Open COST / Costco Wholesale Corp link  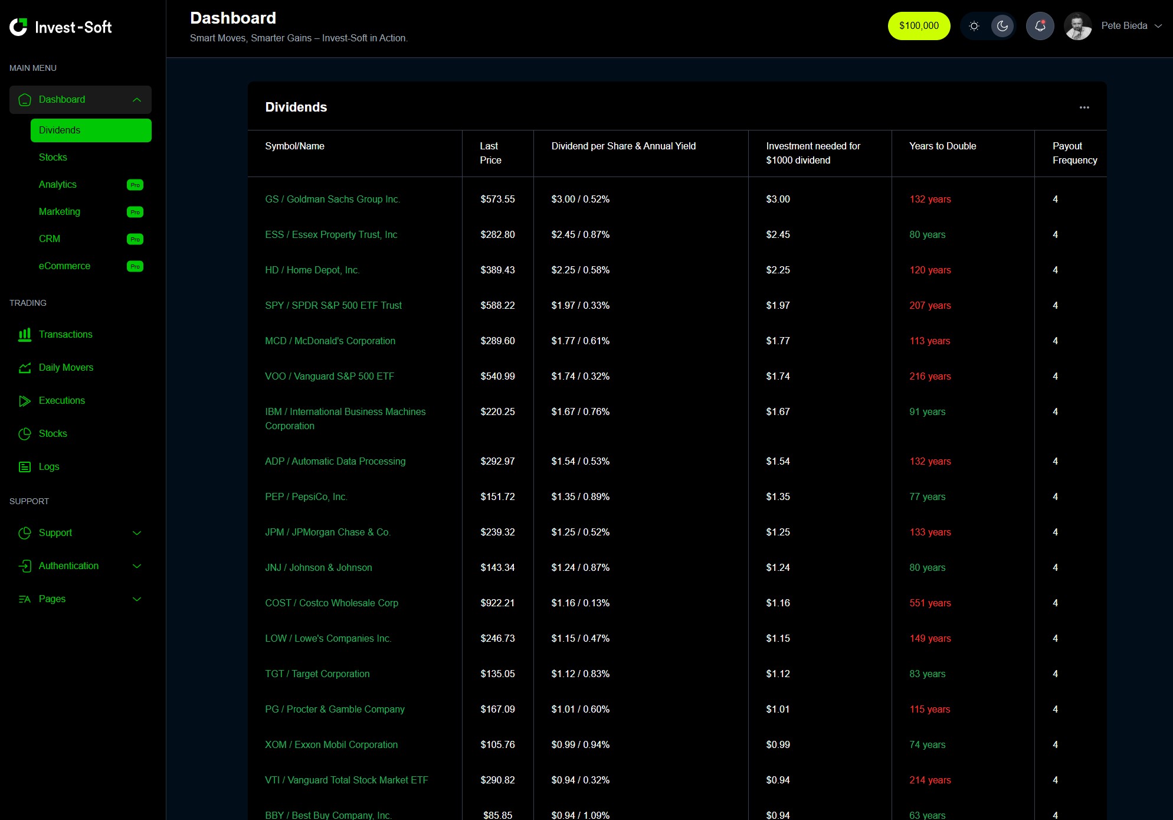click(332, 603)
